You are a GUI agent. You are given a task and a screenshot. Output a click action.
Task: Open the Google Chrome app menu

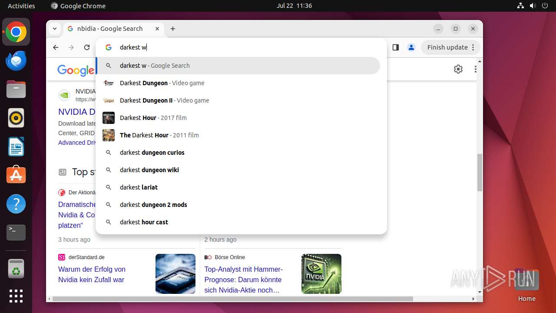[x=78, y=6]
